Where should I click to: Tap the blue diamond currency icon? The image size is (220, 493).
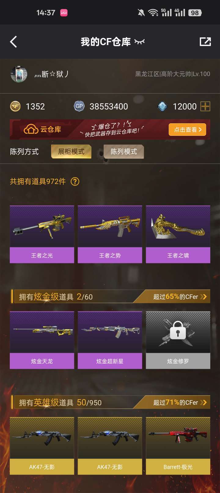(162, 106)
